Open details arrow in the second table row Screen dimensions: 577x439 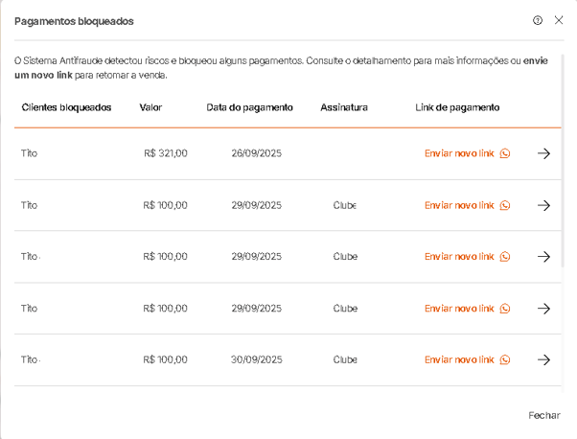tap(544, 205)
